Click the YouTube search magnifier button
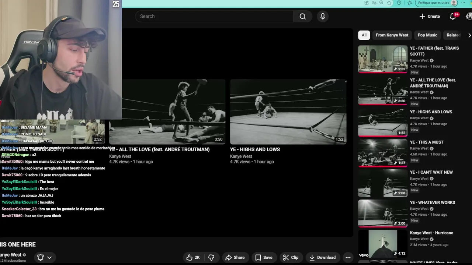Viewport: 472px width, 265px height. [303, 16]
